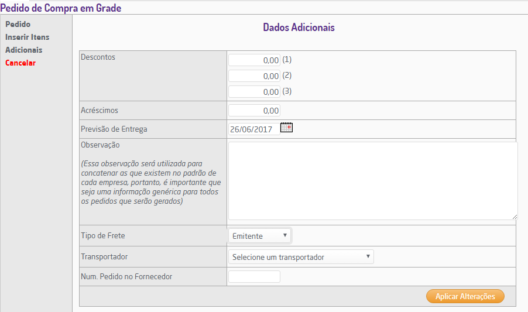Select the Adicionais menu item

pyautogui.click(x=23, y=50)
